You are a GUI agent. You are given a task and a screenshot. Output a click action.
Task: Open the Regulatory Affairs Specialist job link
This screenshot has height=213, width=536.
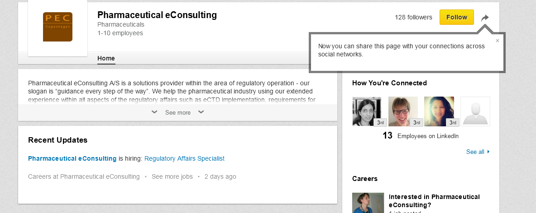coord(184,158)
